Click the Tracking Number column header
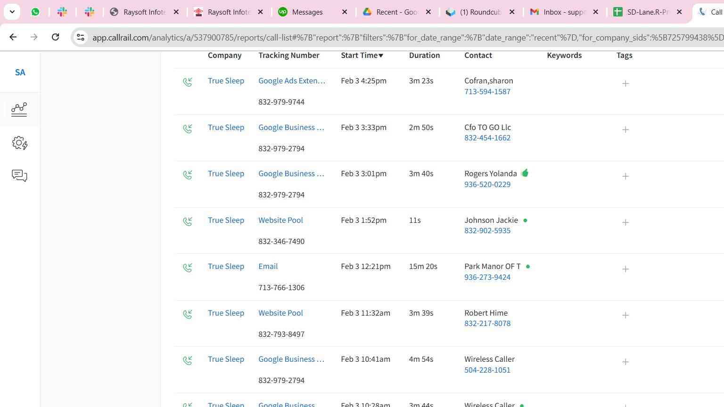Screen dimensions: 724x407 click(288, 56)
